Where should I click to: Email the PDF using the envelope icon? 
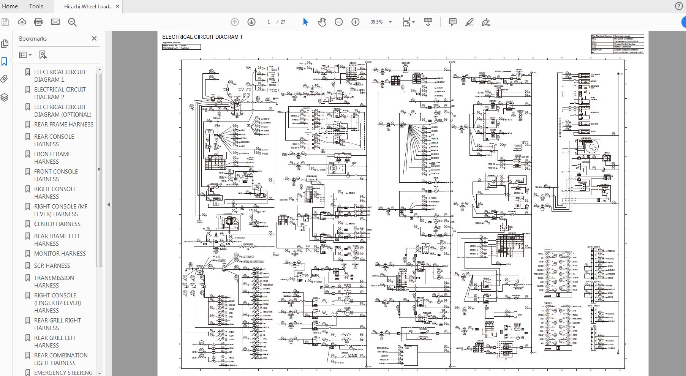click(55, 22)
